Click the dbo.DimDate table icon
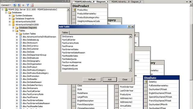This screenshot has height=109, width=193. pyautogui.click(x=20, y=52)
